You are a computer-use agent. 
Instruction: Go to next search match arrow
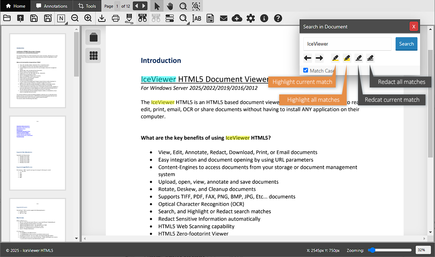click(x=319, y=58)
